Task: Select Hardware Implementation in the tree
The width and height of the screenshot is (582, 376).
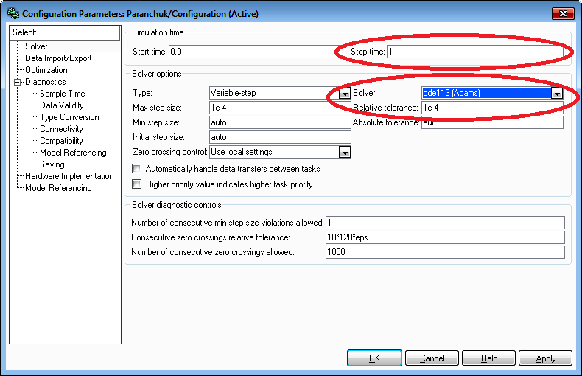Action: 69,176
